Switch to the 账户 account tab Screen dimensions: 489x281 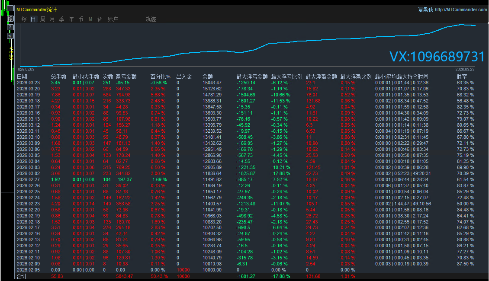point(113,19)
